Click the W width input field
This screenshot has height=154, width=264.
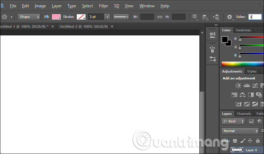pos(147,17)
